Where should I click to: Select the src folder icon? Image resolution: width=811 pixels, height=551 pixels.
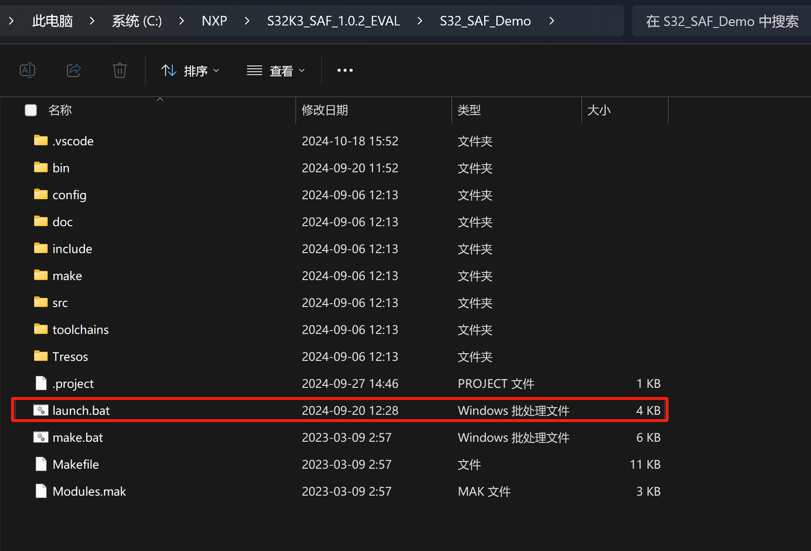[41, 302]
